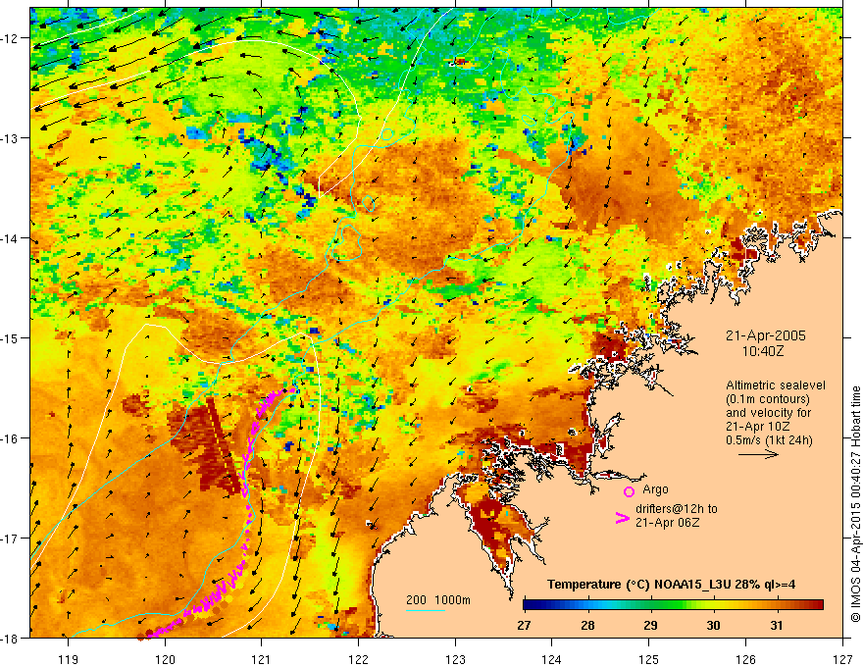Click the '27' color bar tick label
The width and height of the screenshot is (863, 667).
pos(524,625)
